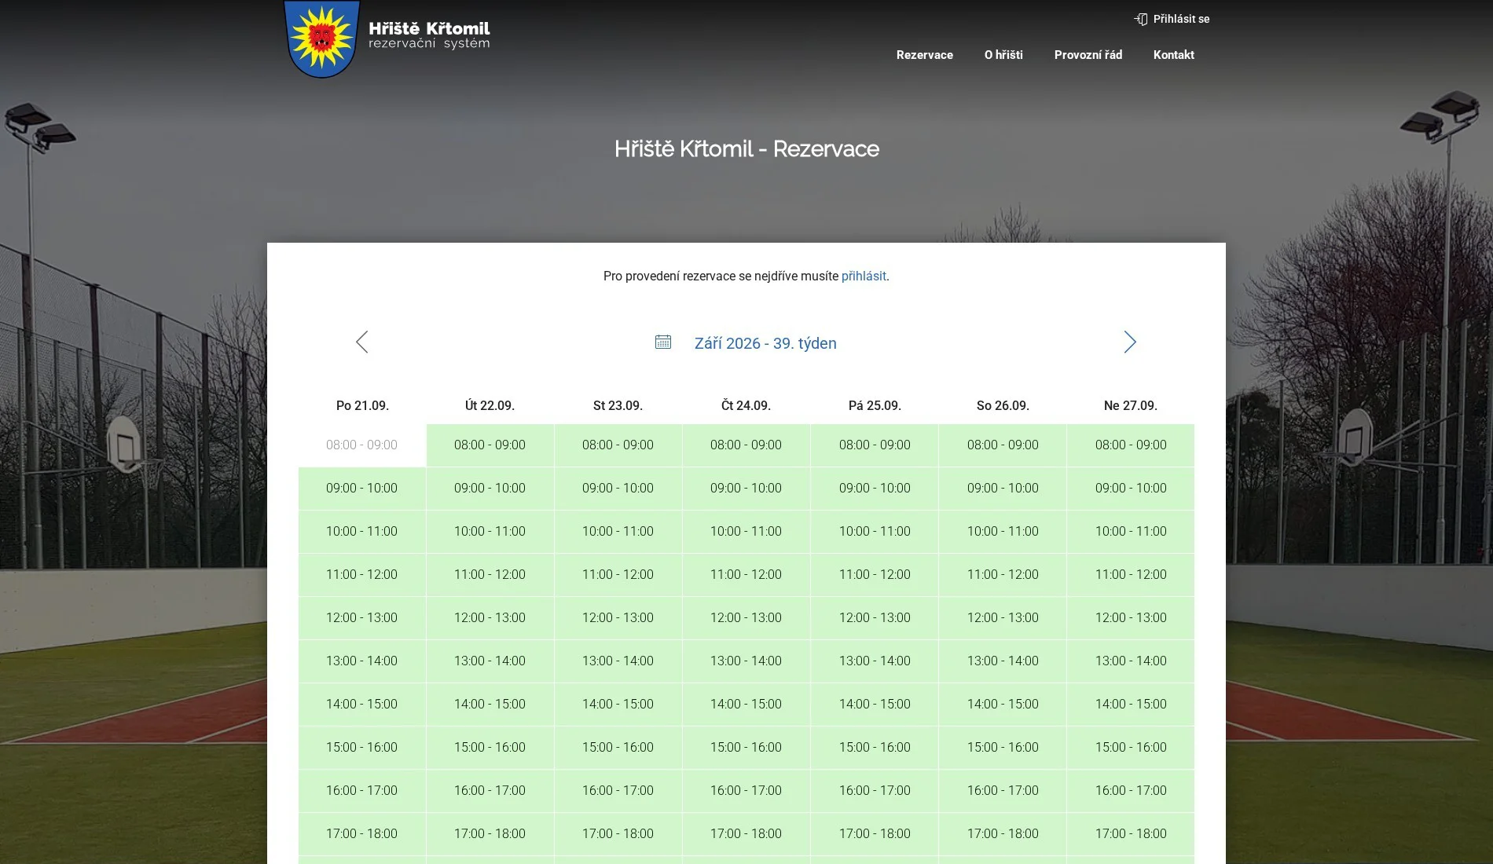Select Friday 25.09. slot 10:00 - 11:00

(875, 532)
